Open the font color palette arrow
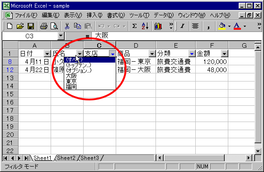The width and height of the screenshot is (264, 172). [x=245, y=26]
